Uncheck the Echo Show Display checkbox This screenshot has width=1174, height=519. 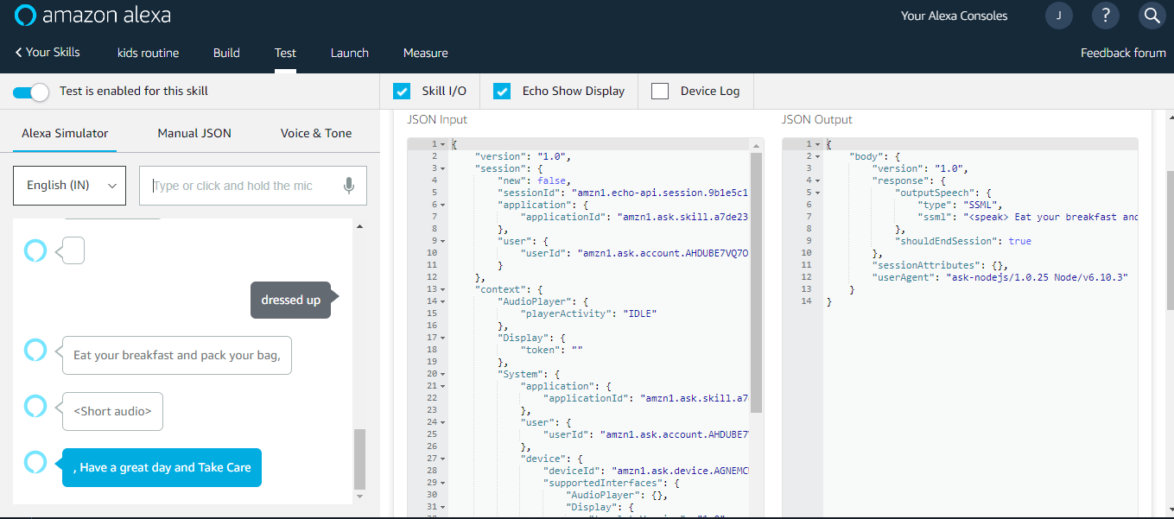tap(502, 91)
